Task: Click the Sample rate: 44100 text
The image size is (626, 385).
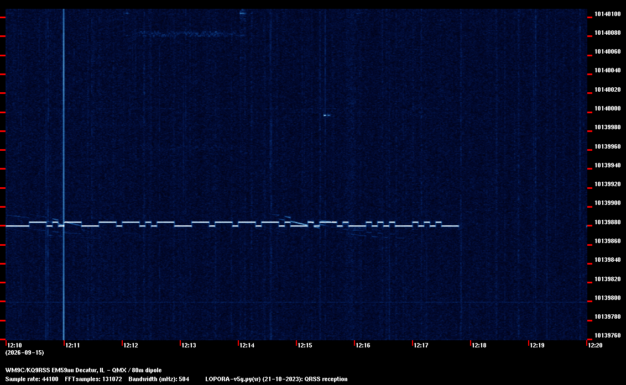Action: click(x=32, y=379)
